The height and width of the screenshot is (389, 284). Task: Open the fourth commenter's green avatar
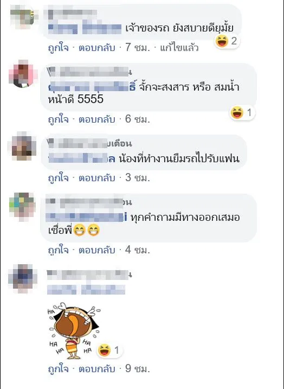click(x=22, y=206)
